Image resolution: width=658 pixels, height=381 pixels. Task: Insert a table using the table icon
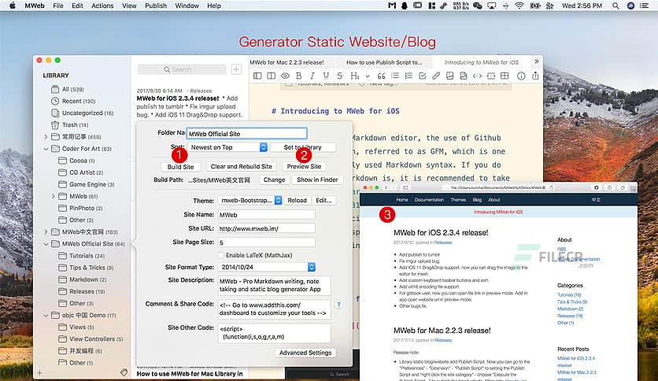tap(505, 76)
